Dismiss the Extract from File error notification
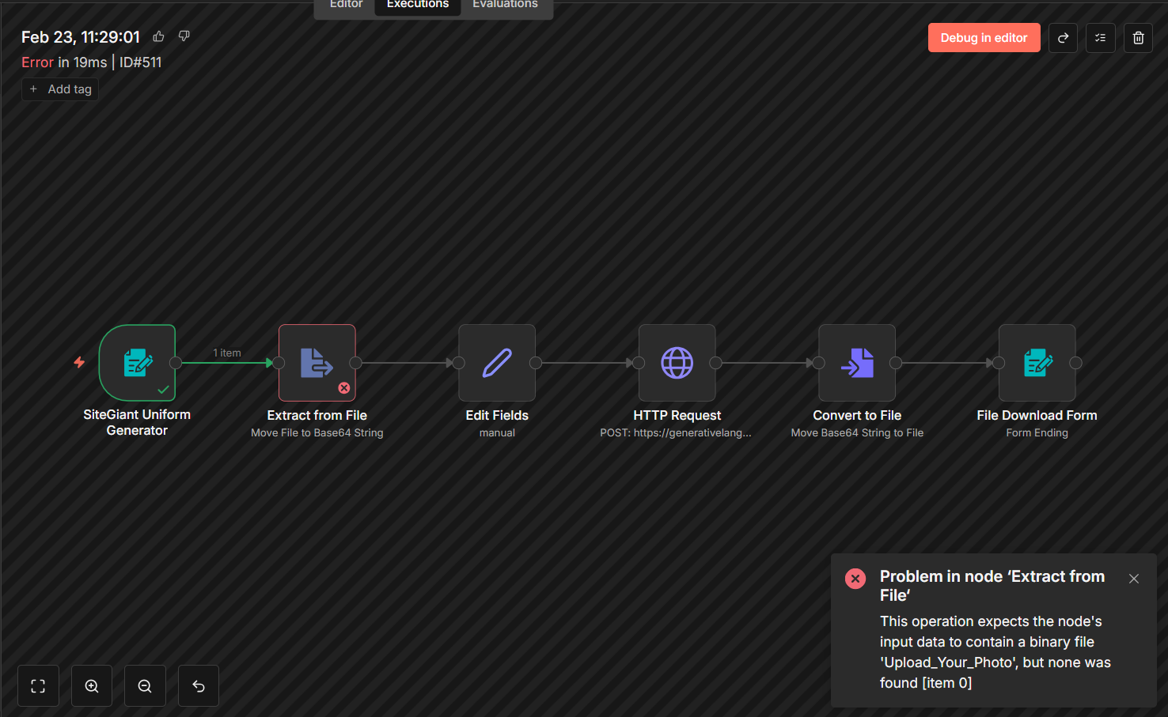This screenshot has width=1168, height=717. pos(1133,579)
